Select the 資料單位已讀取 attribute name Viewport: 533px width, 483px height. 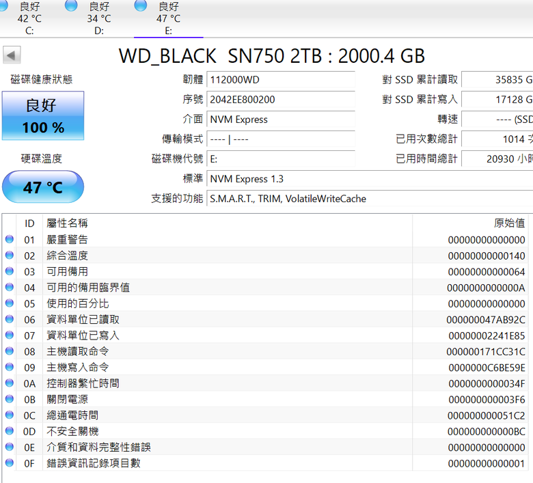tap(83, 320)
